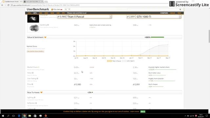Open the RAM section in nav bar
The image size is (210, 118).
[52, 13]
